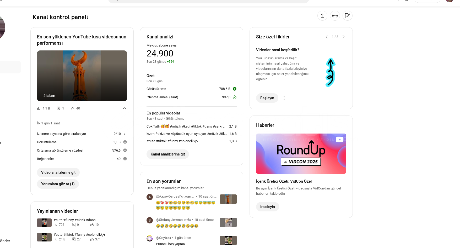Image resolution: width=460 pixels, height=248 pixels.
Task: Click likes icon showing 10
Action: [x=92, y=225]
